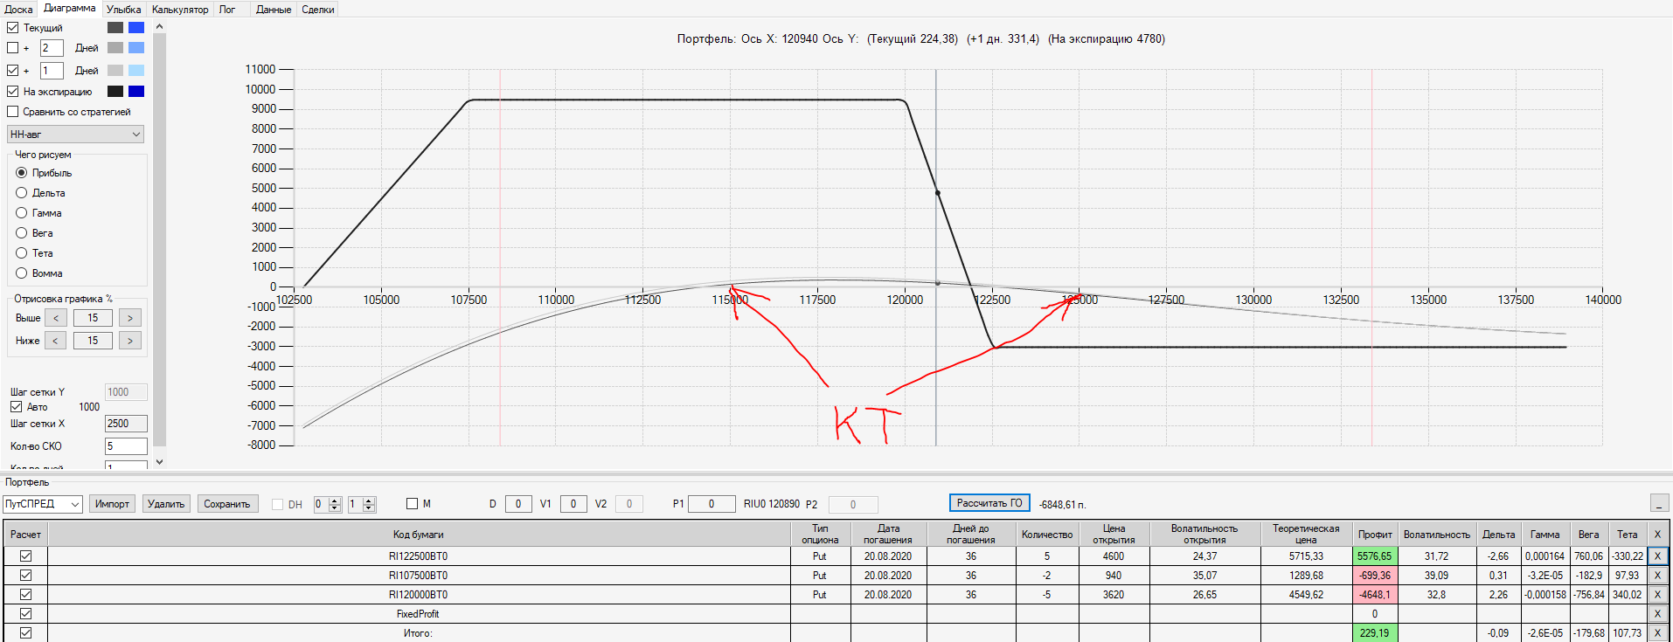Enable the +2 Дней curve checkbox
This screenshot has width=1673, height=642.
click(13, 48)
